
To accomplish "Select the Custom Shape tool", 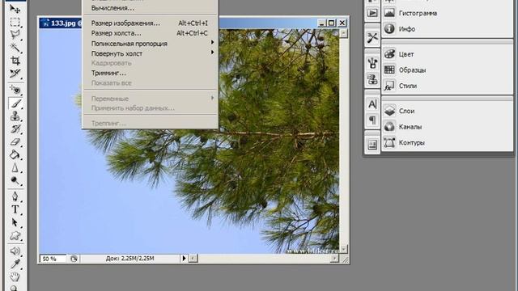I will click(x=15, y=235).
